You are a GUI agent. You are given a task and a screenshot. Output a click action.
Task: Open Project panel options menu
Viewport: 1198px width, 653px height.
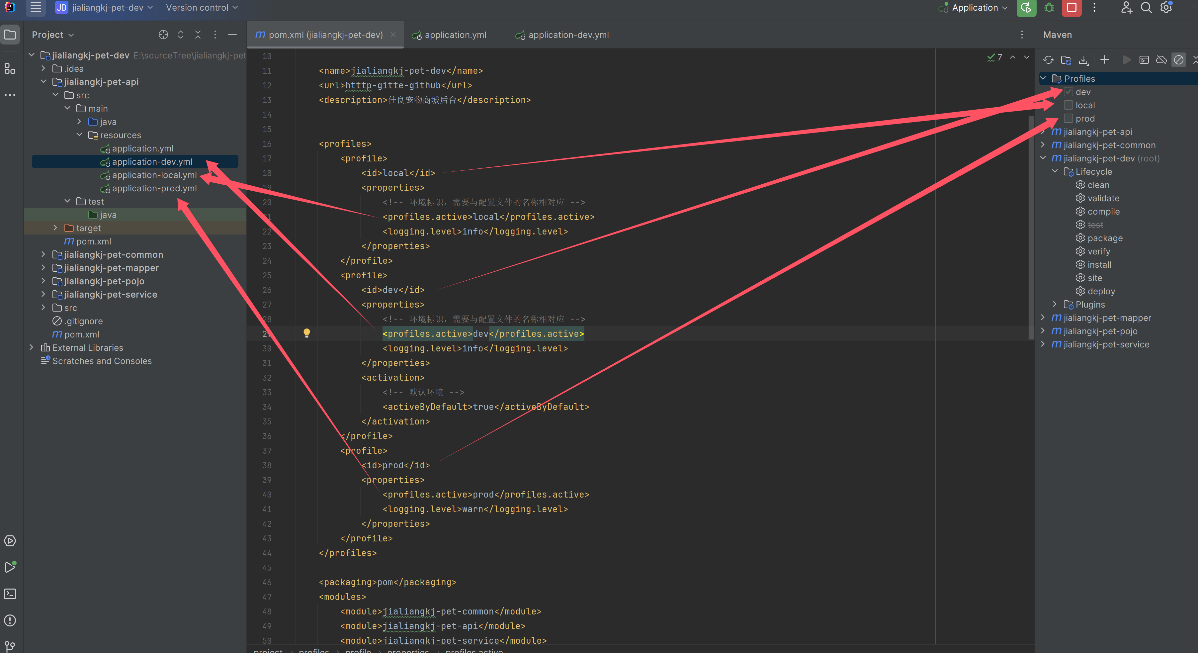[215, 35]
